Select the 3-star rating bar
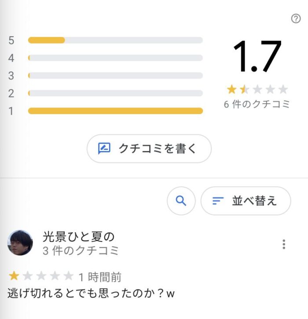 click(115, 76)
